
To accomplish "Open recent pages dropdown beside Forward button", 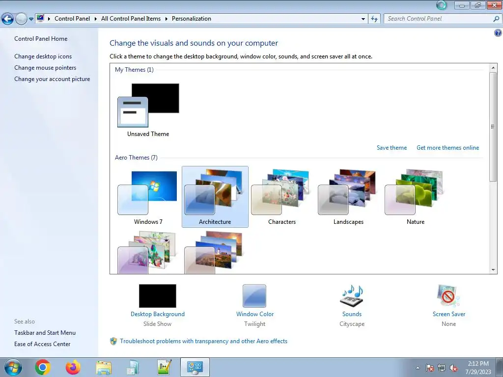I will click(31, 19).
